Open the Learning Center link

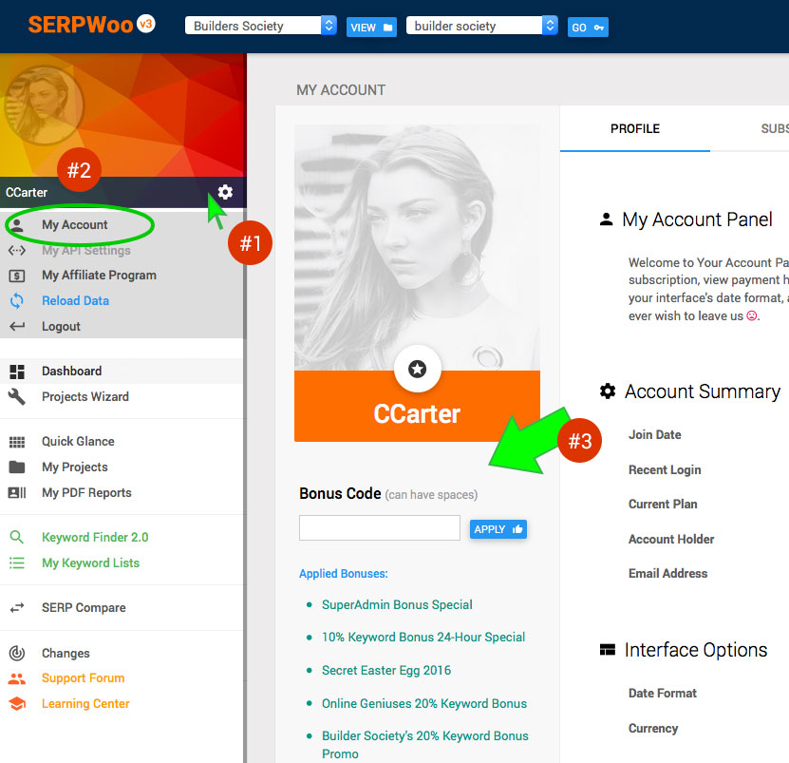[85, 703]
